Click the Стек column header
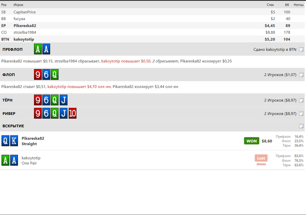 (270, 5)
